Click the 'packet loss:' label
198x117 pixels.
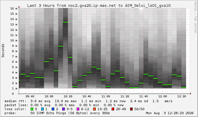pyautogui.click(x=16, y=105)
